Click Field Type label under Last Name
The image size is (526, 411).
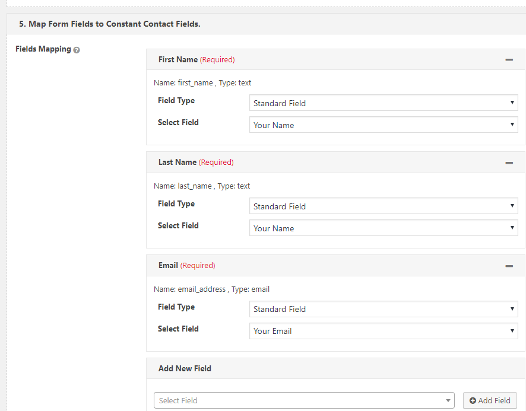tap(176, 204)
